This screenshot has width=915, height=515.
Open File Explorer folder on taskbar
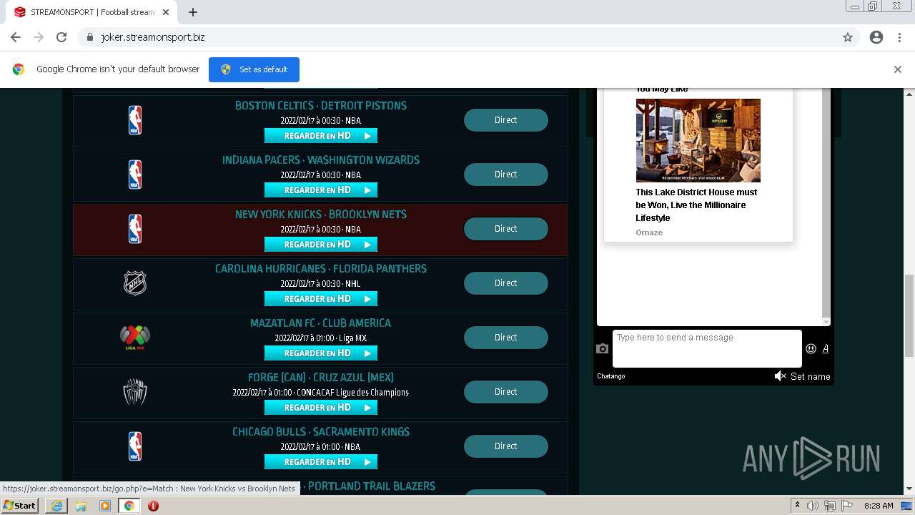click(x=81, y=506)
